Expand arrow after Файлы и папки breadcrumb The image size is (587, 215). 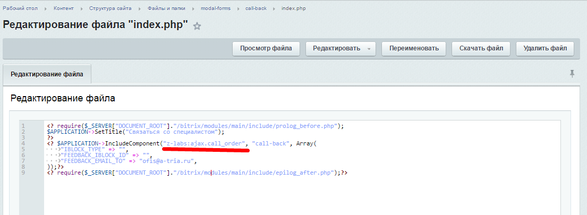(x=193, y=8)
